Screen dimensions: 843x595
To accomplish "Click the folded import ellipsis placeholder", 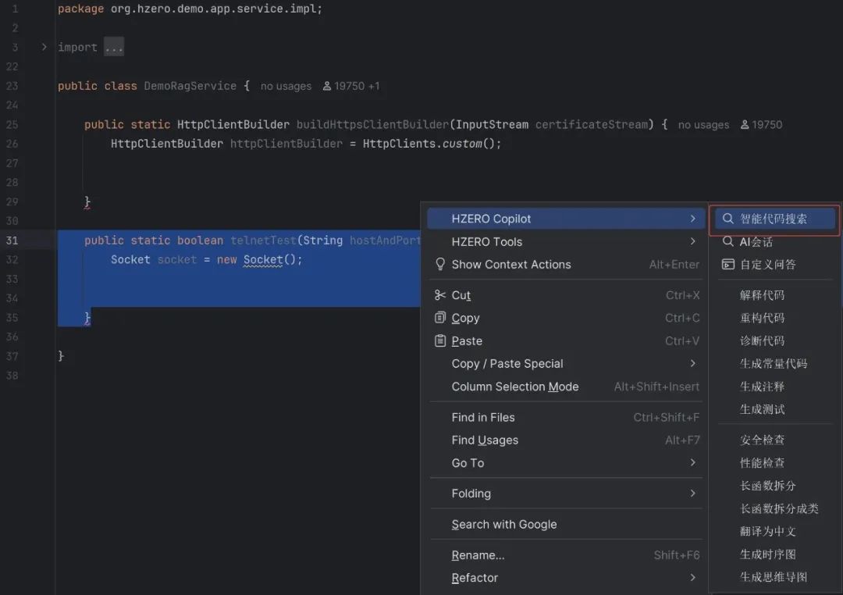I will (114, 48).
